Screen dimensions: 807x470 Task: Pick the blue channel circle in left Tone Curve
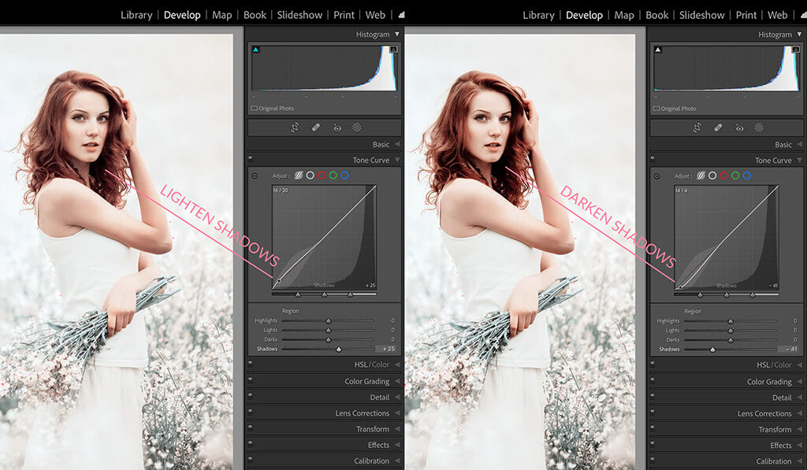pos(344,176)
